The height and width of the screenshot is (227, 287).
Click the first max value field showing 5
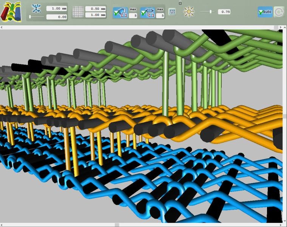tap(133, 16)
